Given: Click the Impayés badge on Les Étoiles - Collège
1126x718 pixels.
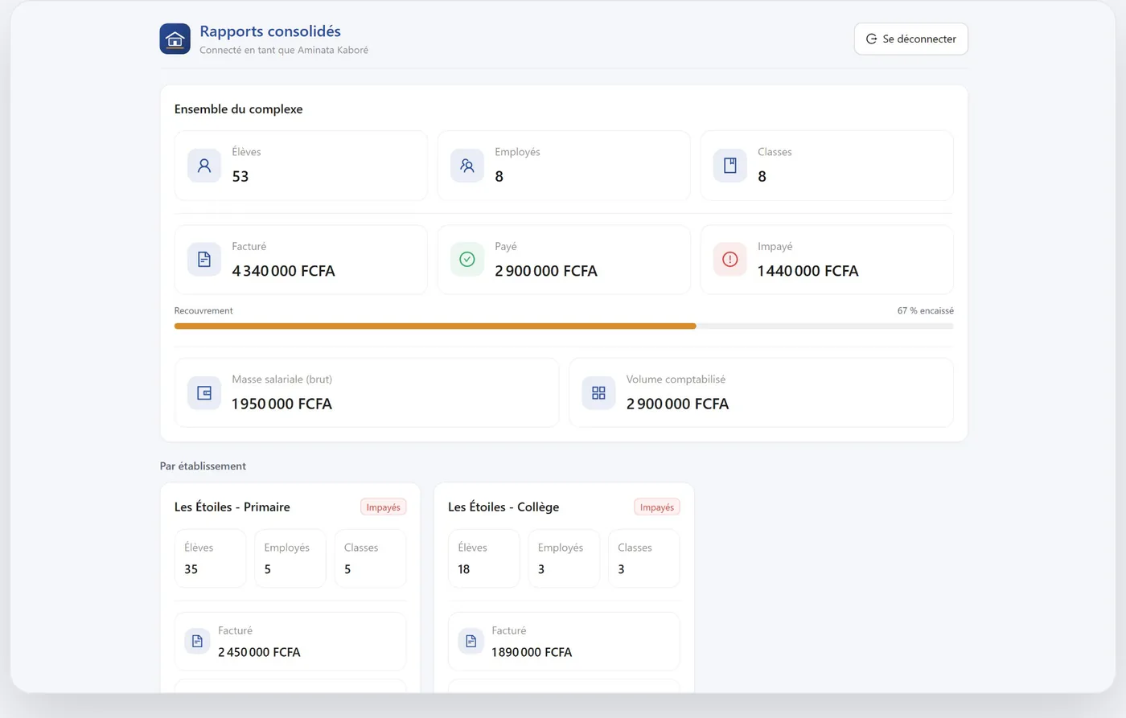Looking at the screenshot, I should [x=657, y=507].
